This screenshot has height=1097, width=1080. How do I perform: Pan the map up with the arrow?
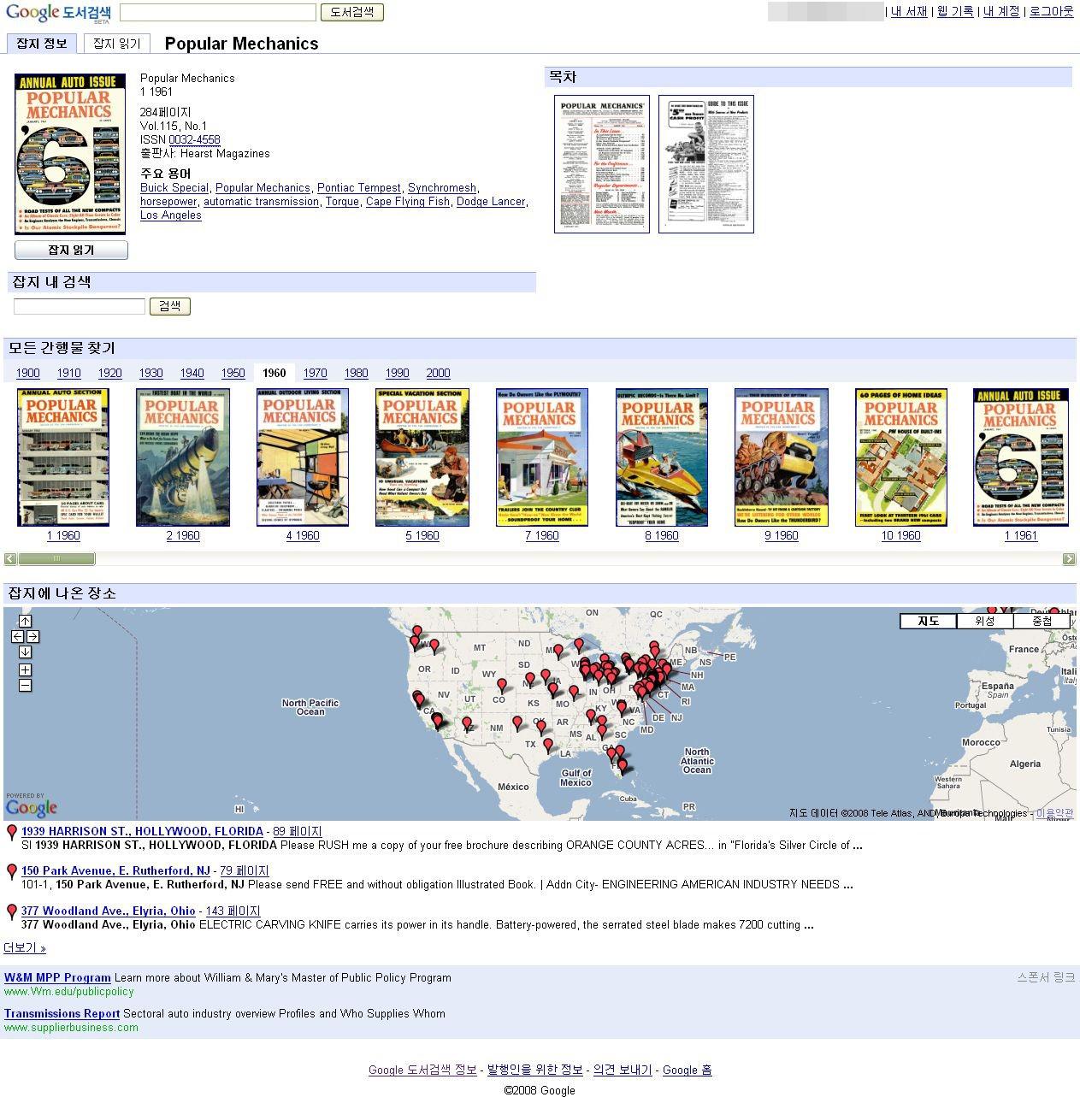[x=25, y=621]
